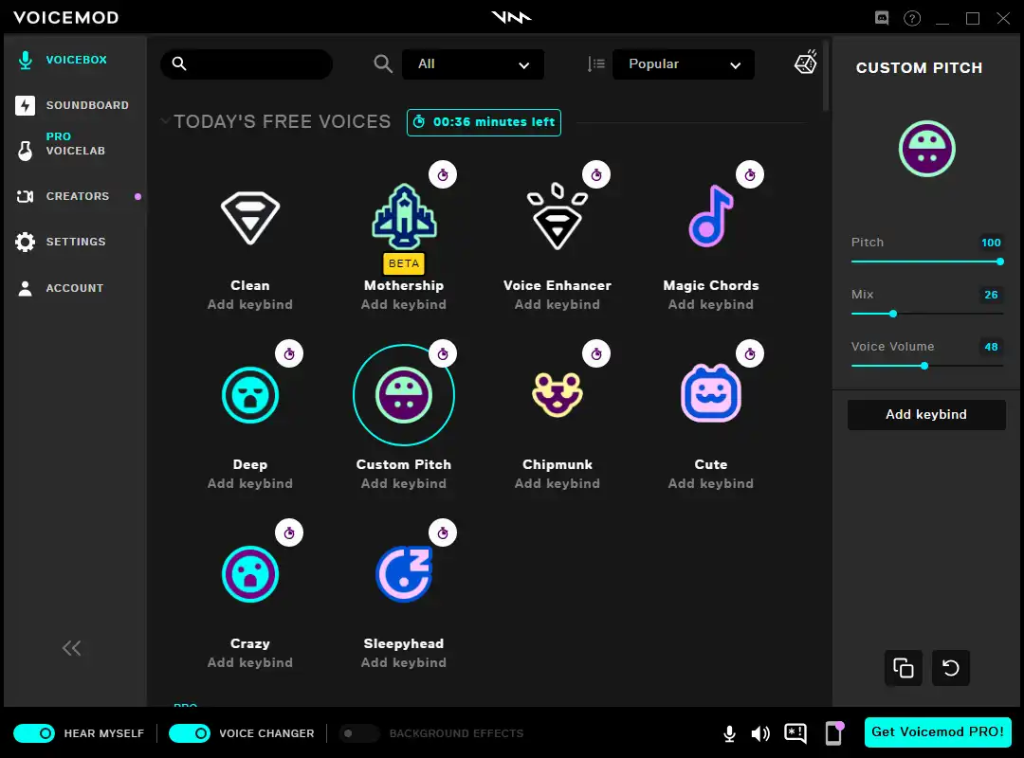
Task: Choose the Voice Enhancer diamond icon
Action: click(x=558, y=216)
